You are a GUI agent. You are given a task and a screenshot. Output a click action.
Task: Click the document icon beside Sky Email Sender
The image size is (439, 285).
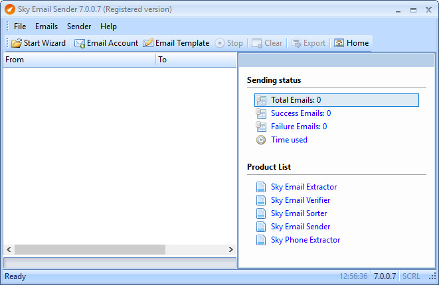click(x=261, y=227)
